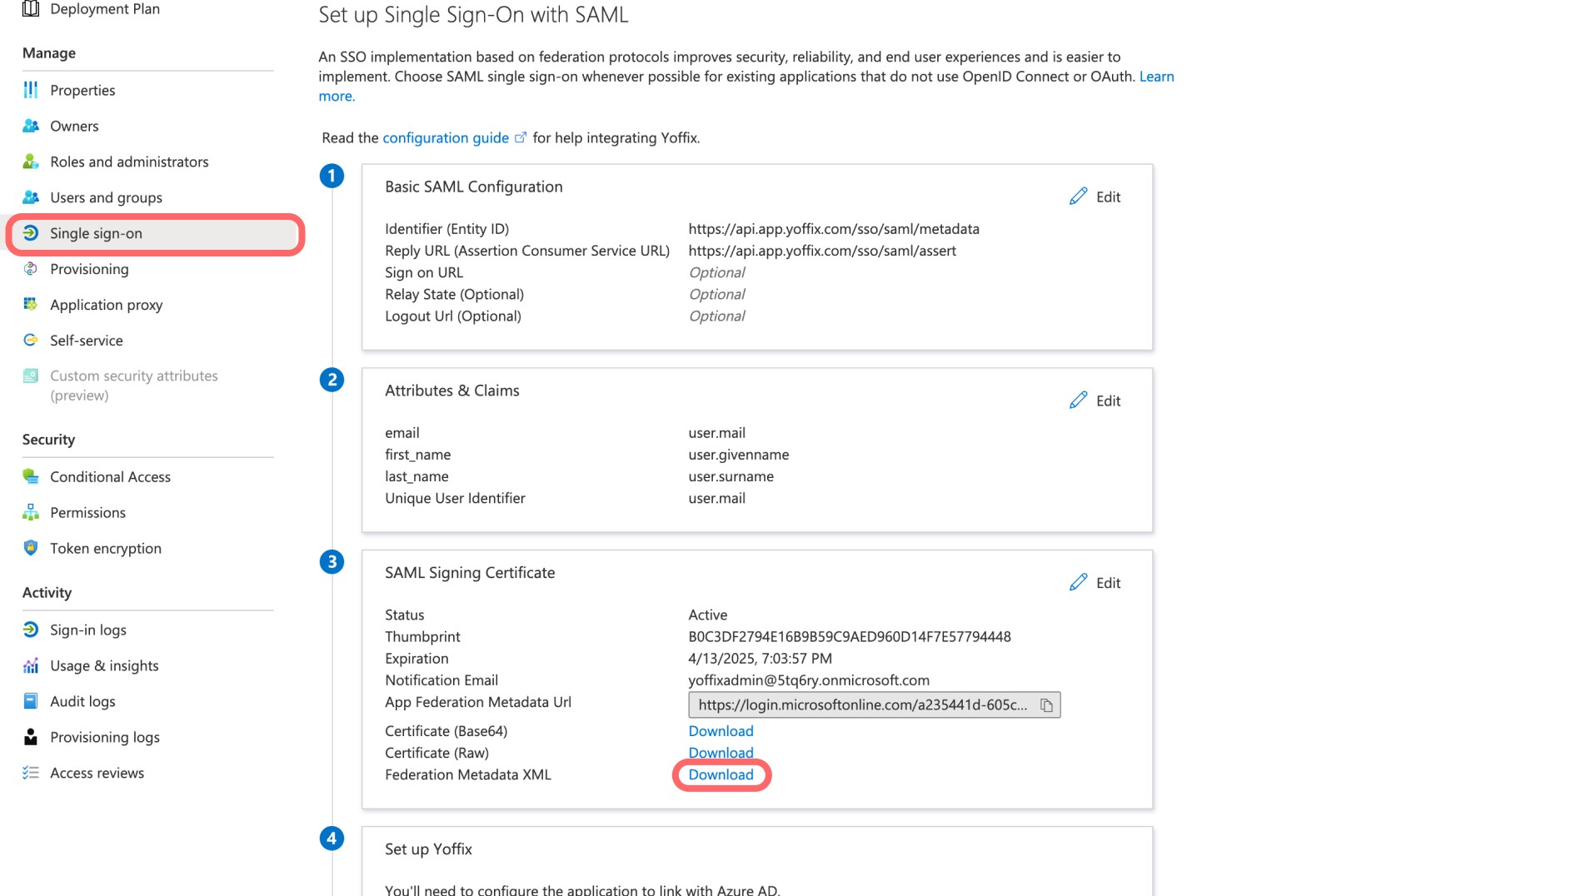Open the configuration guide link
The height and width of the screenshot is (896, 1586).
(446, 137)
